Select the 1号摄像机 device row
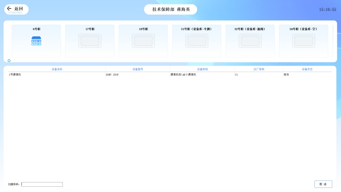Screen dimensions: 341x192 click(15, 75)
